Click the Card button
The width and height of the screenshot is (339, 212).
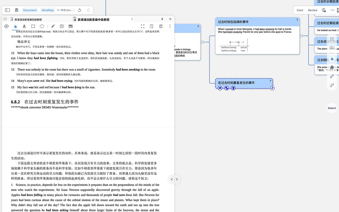299,10
